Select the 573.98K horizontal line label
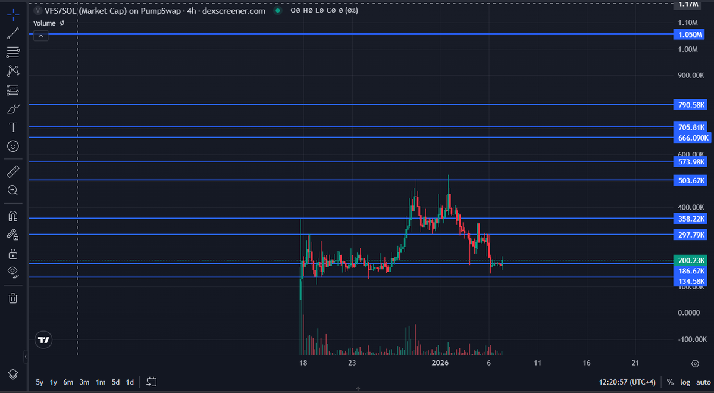 click(x=690, y=162)
